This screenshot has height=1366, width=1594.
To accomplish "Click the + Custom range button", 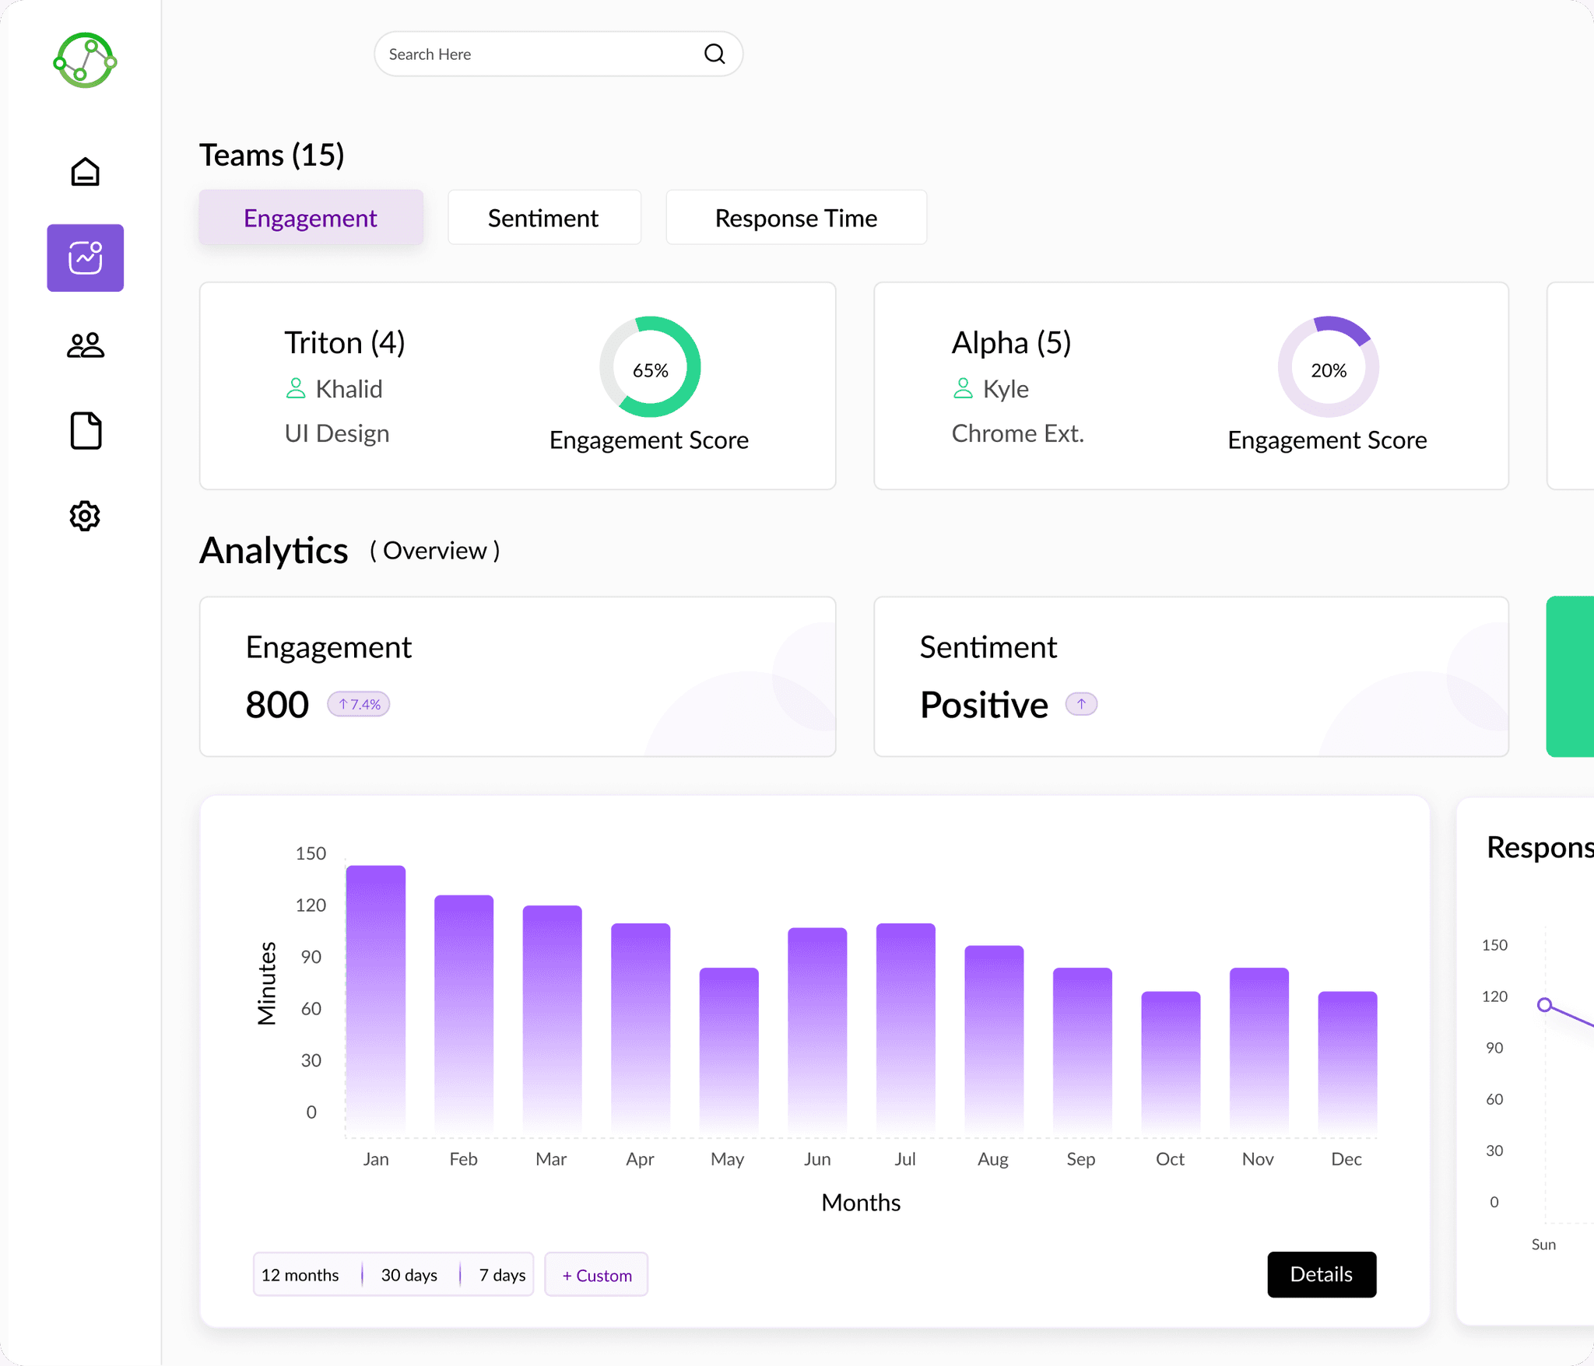I will tap(596, 1274).
